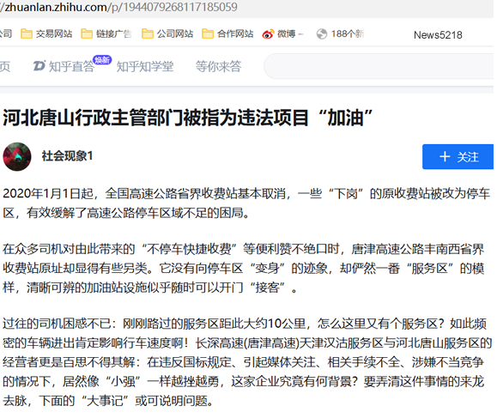The image size is (497, 418).
Task: Open the 链接广告 bookmark folder
Action: (106, 33)
